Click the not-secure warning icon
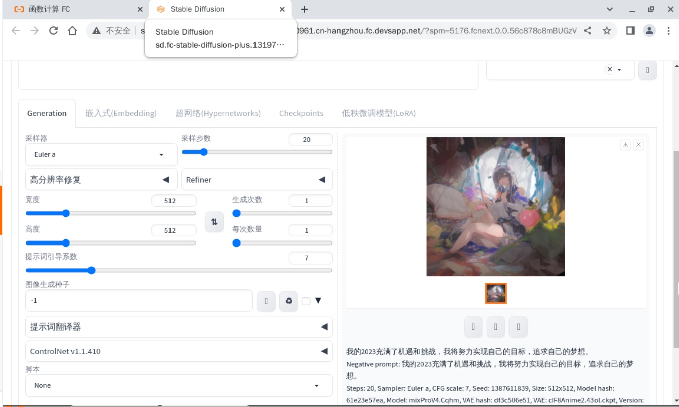Image resolution: width=679 pixels, height=407 pixels. point(96,31)
